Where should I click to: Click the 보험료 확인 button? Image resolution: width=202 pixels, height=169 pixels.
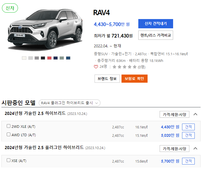[x=134, y=78]
